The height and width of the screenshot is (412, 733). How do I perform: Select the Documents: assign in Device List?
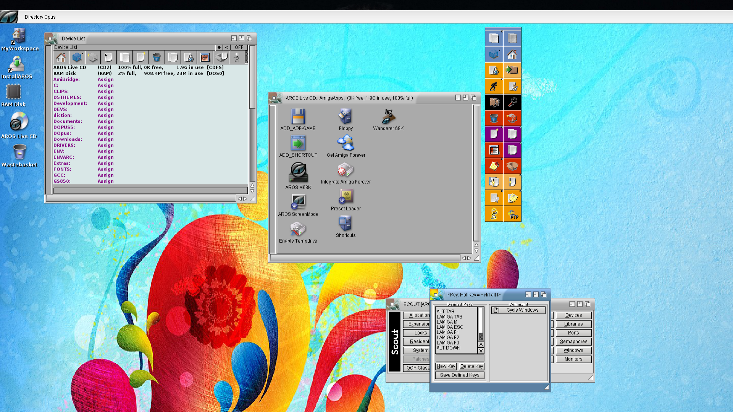150,121
